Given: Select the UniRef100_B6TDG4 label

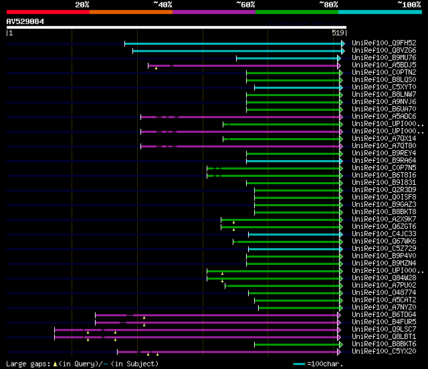Looking at the screenshot, I should tap(384, 315).
